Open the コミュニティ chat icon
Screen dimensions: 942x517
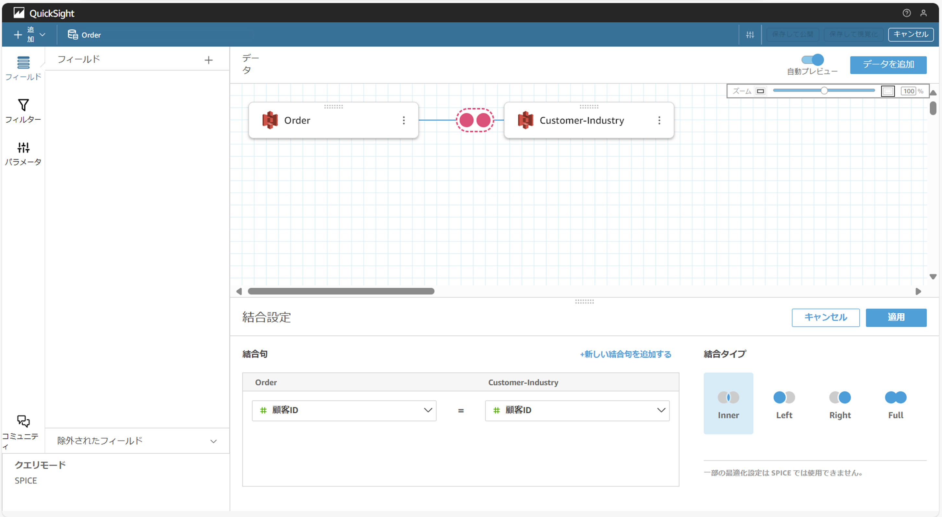(23, 421)
